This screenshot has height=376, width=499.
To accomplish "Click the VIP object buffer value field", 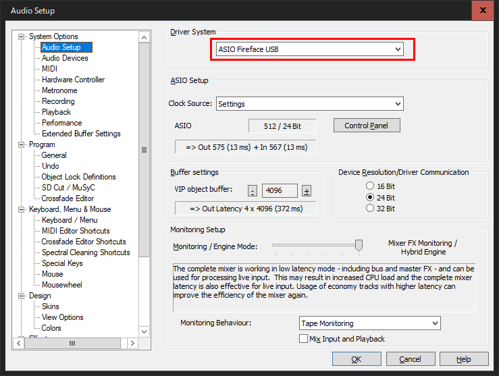I will point(280,190).
